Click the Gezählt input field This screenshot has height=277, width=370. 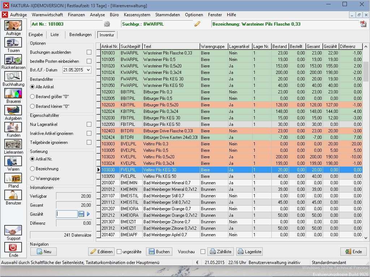click(x=67, y=214)
